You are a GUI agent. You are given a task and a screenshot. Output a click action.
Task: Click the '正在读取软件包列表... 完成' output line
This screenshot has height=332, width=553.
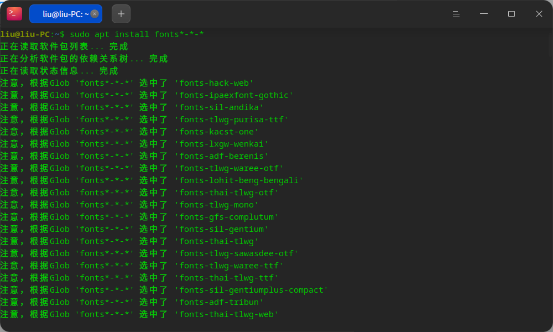tap(64, 46)
